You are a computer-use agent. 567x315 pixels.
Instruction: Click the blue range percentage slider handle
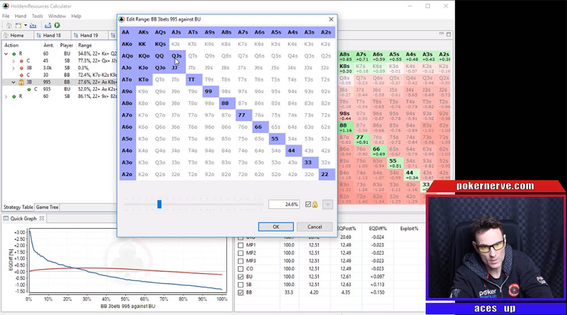[x=159, y=205]
